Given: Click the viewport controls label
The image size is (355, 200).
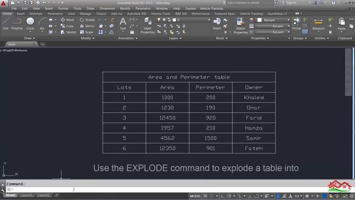Looking at the screenshot, I should click(14, 51).
